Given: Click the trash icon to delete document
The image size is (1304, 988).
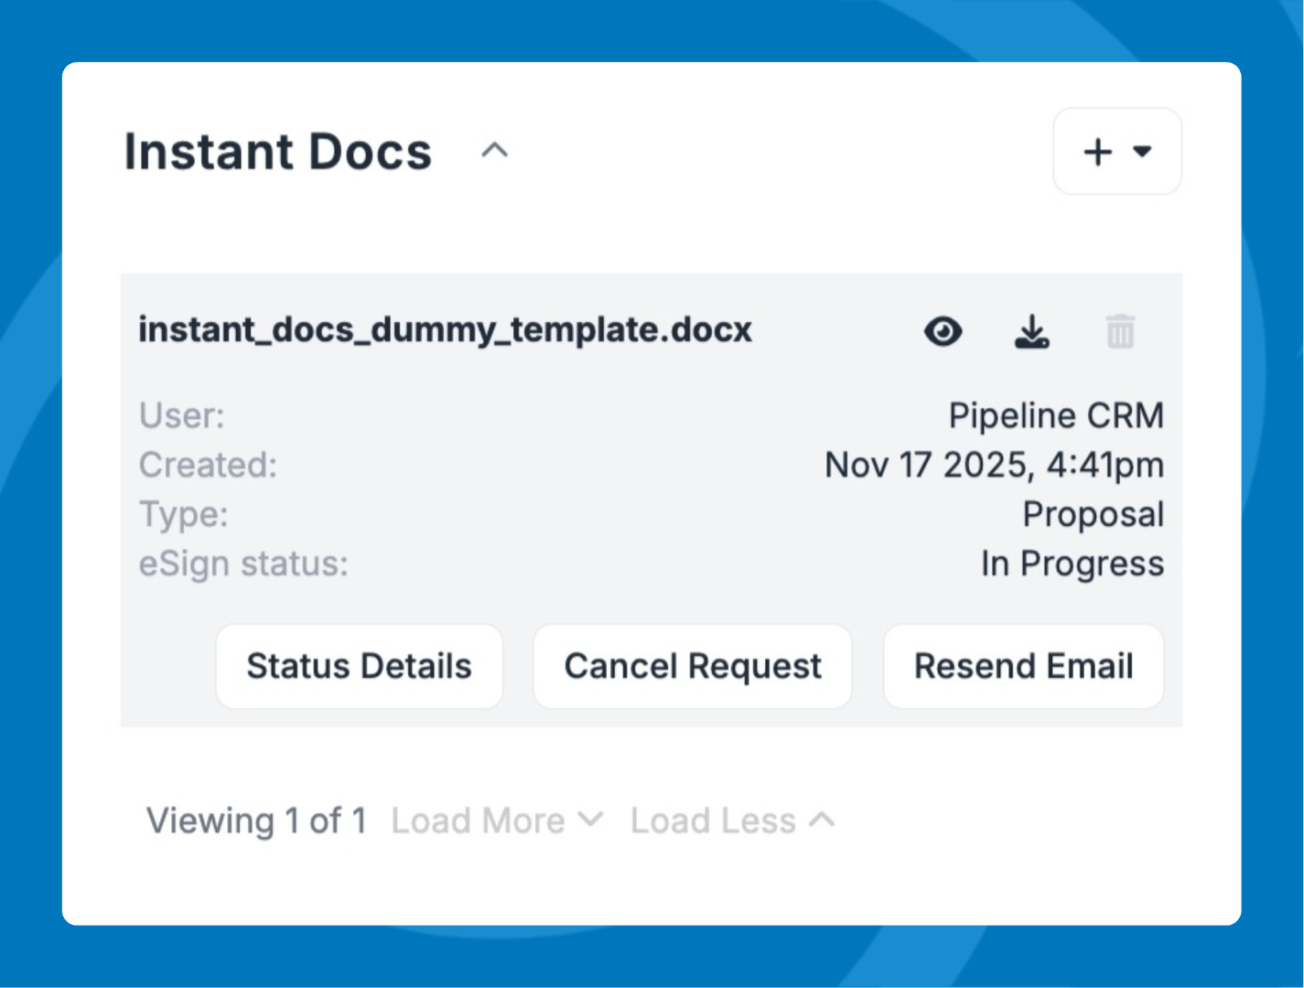Looking at the screenshot, I should 1120,331.
